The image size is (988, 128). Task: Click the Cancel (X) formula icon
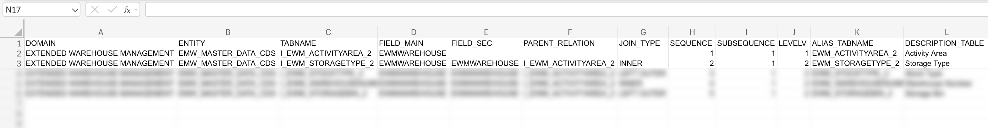pyautogui.click(x=95, y=10)
